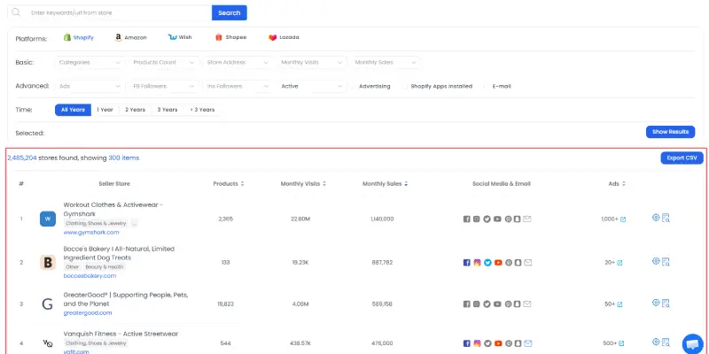Screen dimensions: 709x354
Task: Select the Wish platform
Action: pyautogui.click(x=180, y=37)
